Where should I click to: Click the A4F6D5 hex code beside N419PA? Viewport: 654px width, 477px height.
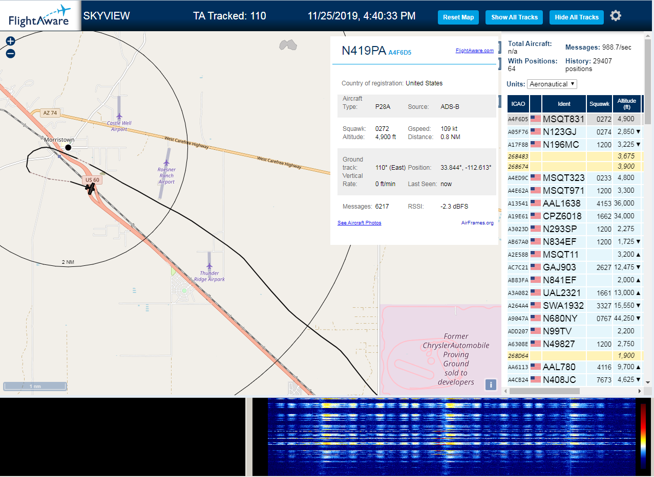(400, 52)
